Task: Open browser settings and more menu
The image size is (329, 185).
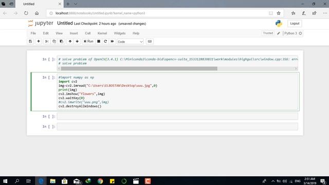Action: [x=325, y=13]
